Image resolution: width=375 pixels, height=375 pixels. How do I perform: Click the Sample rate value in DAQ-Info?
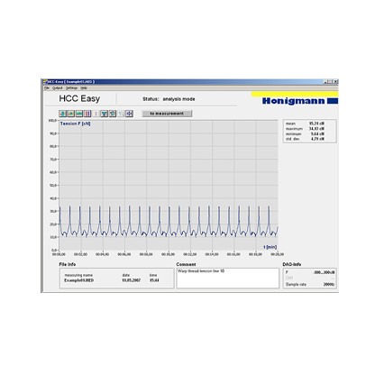[329, 284]
